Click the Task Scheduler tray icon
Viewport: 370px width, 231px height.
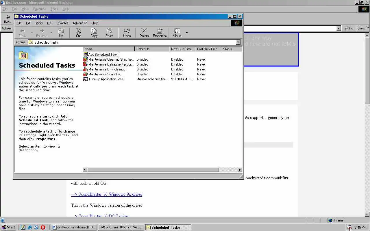pos(349,227)
